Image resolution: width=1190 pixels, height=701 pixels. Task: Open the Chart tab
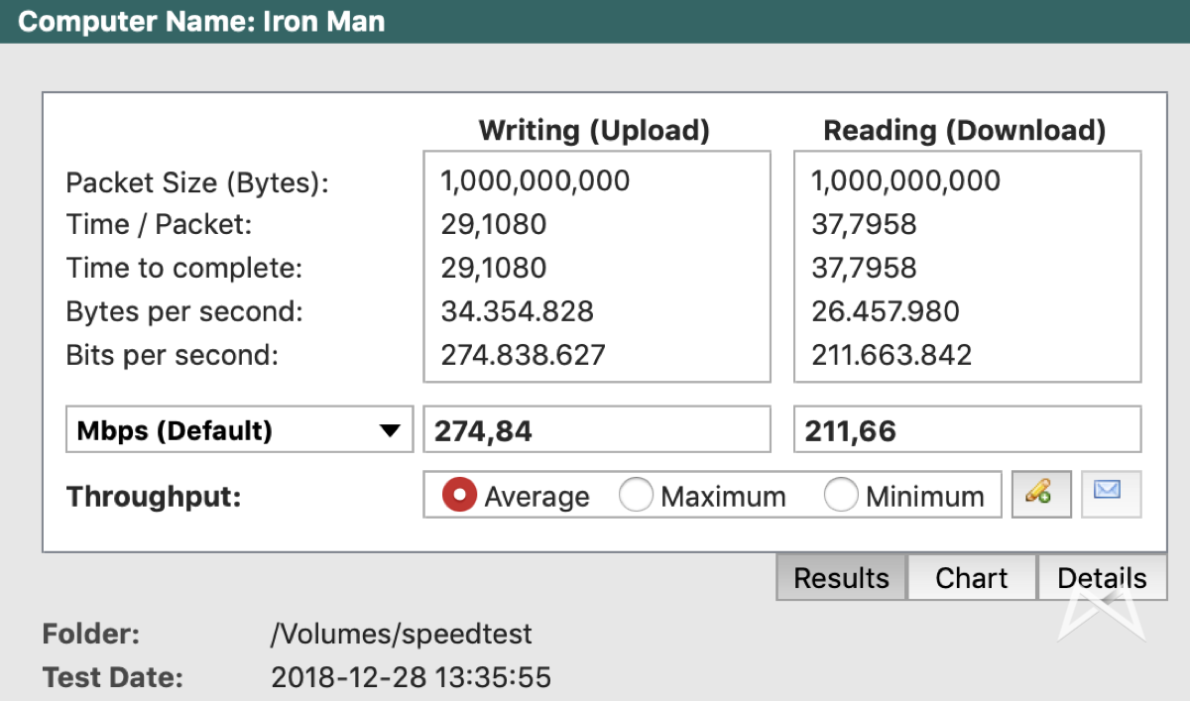[971, 578]
